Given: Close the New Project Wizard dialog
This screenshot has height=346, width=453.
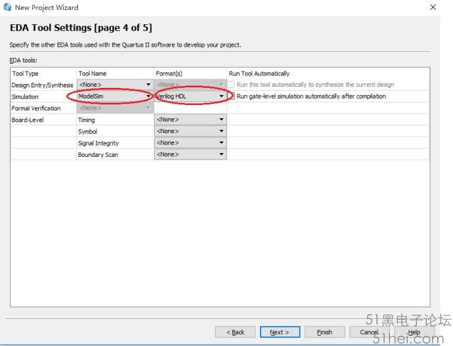Looking at the screenshot, I should tap(433, 7).
